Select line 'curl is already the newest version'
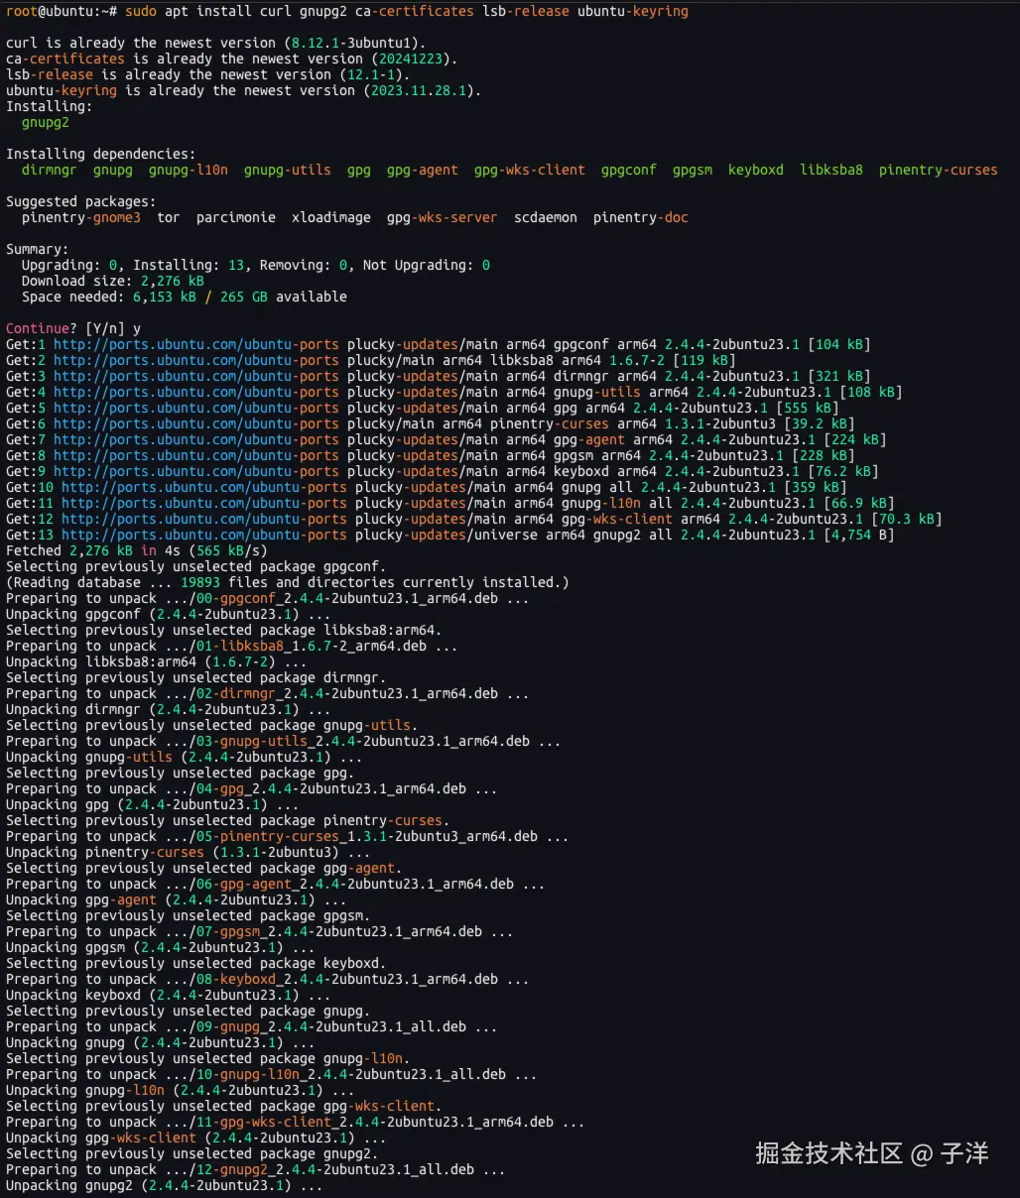The image size is (1020, 1198). (216, 44)
